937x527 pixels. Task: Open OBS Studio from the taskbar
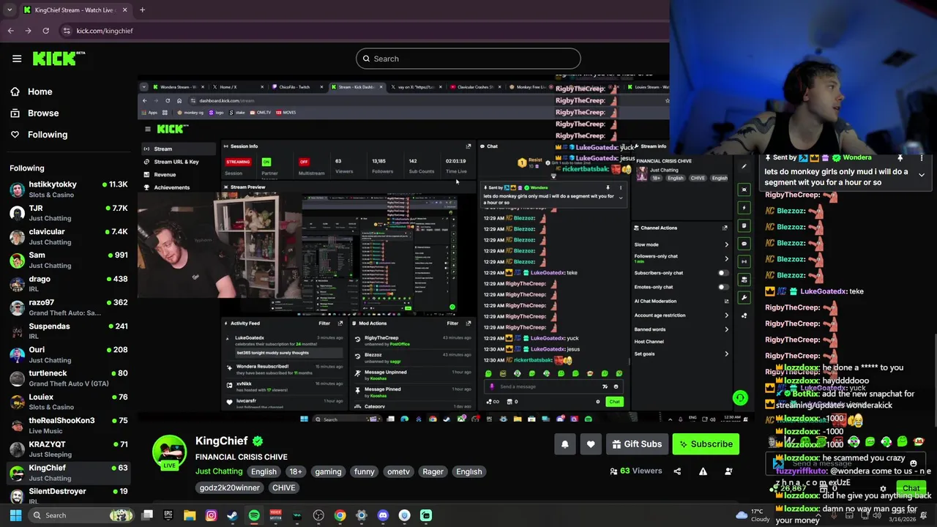[x=318, y=515]
